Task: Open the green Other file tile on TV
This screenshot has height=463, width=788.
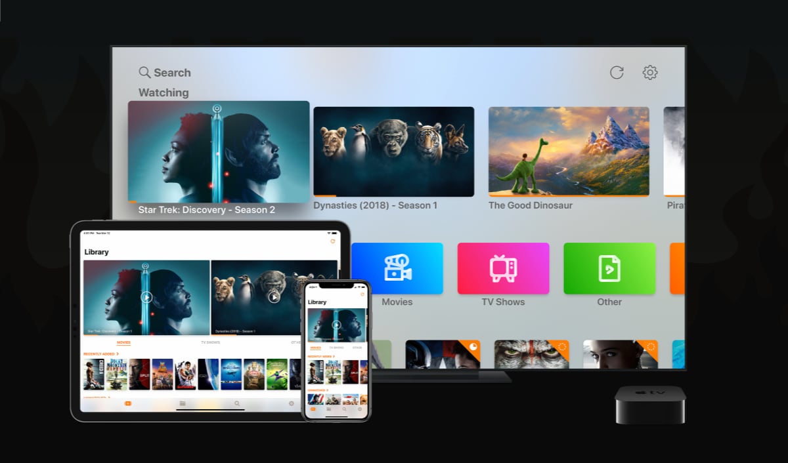Action: (x=609, y=268)
